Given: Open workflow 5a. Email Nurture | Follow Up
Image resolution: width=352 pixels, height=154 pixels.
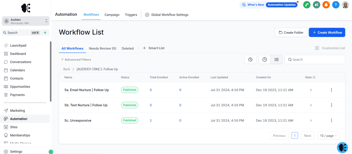Looking at the screenshot, I should click(87, 90).
